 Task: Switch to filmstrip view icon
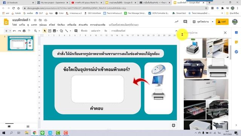pyautogui.click(x=9, y=127)
